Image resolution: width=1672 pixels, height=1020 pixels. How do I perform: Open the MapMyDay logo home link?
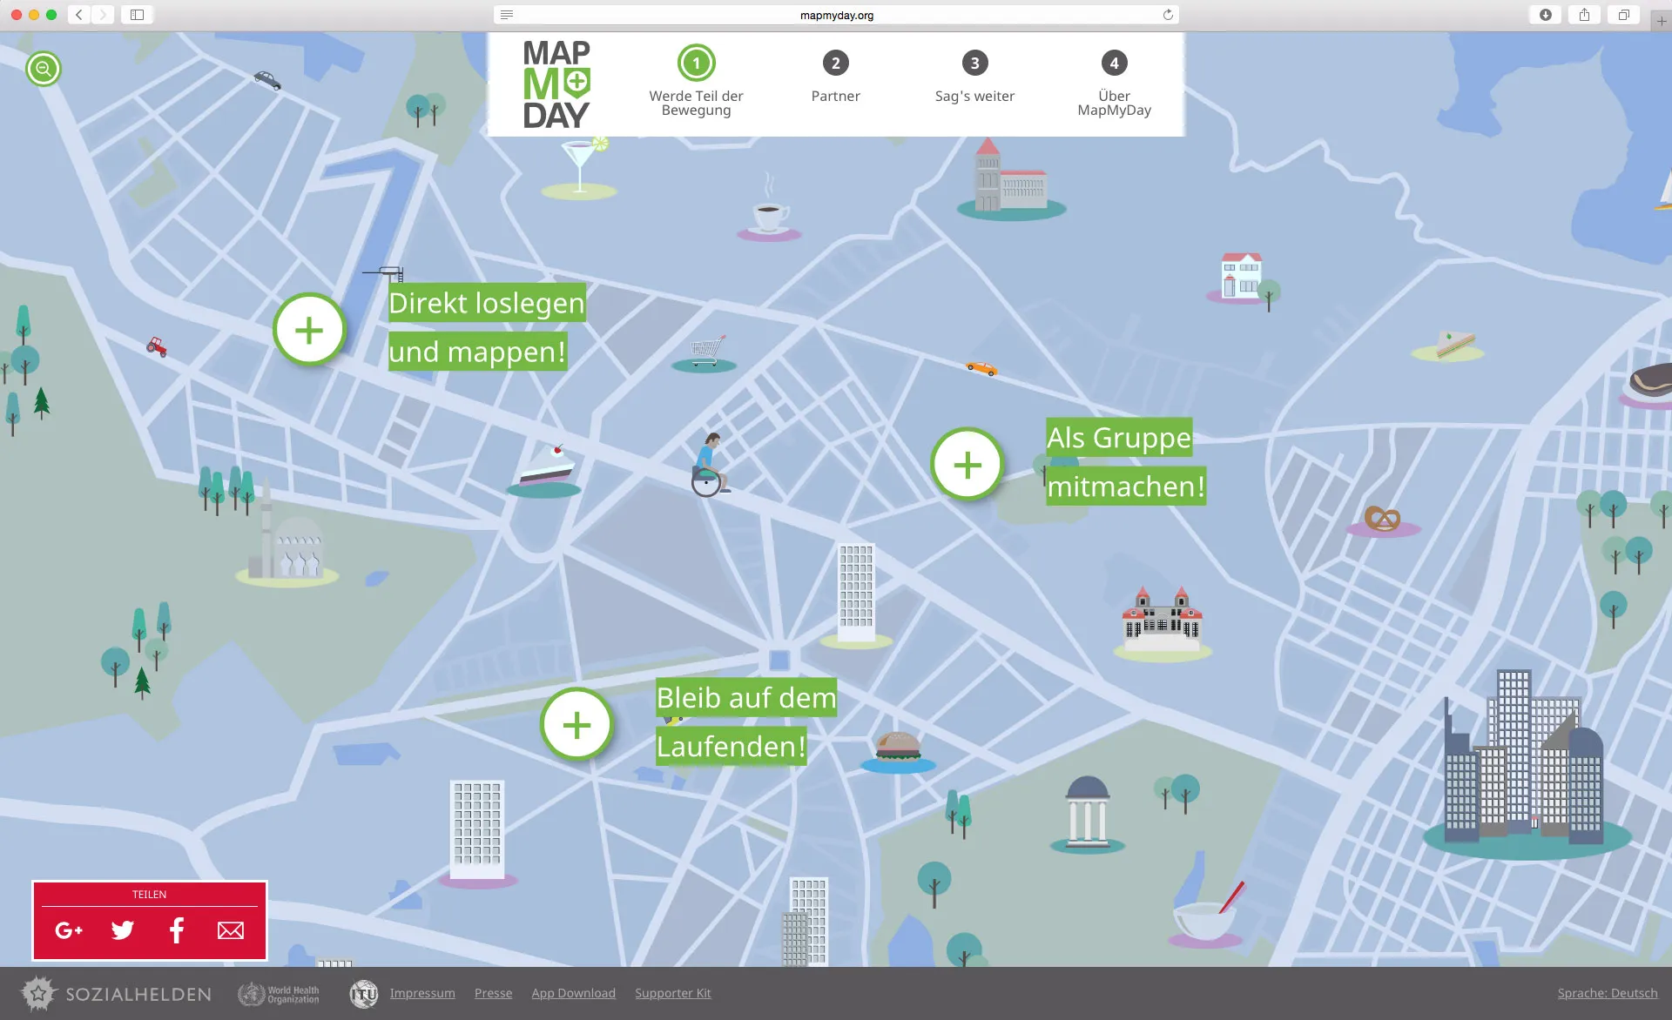(556, 84)
